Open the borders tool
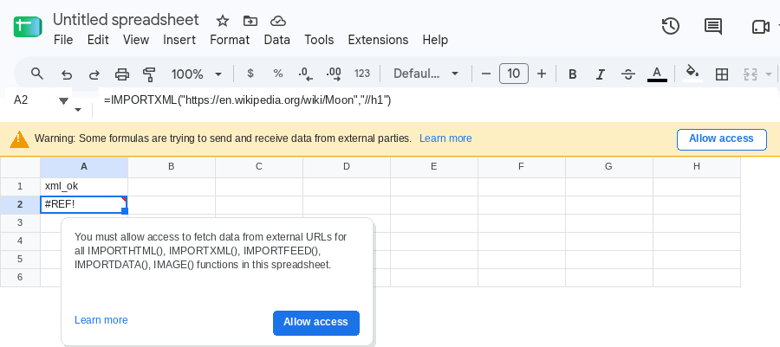 (721, 74)
